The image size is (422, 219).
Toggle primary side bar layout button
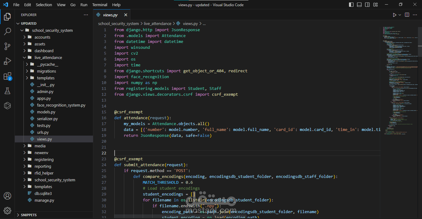click(351, 5)
